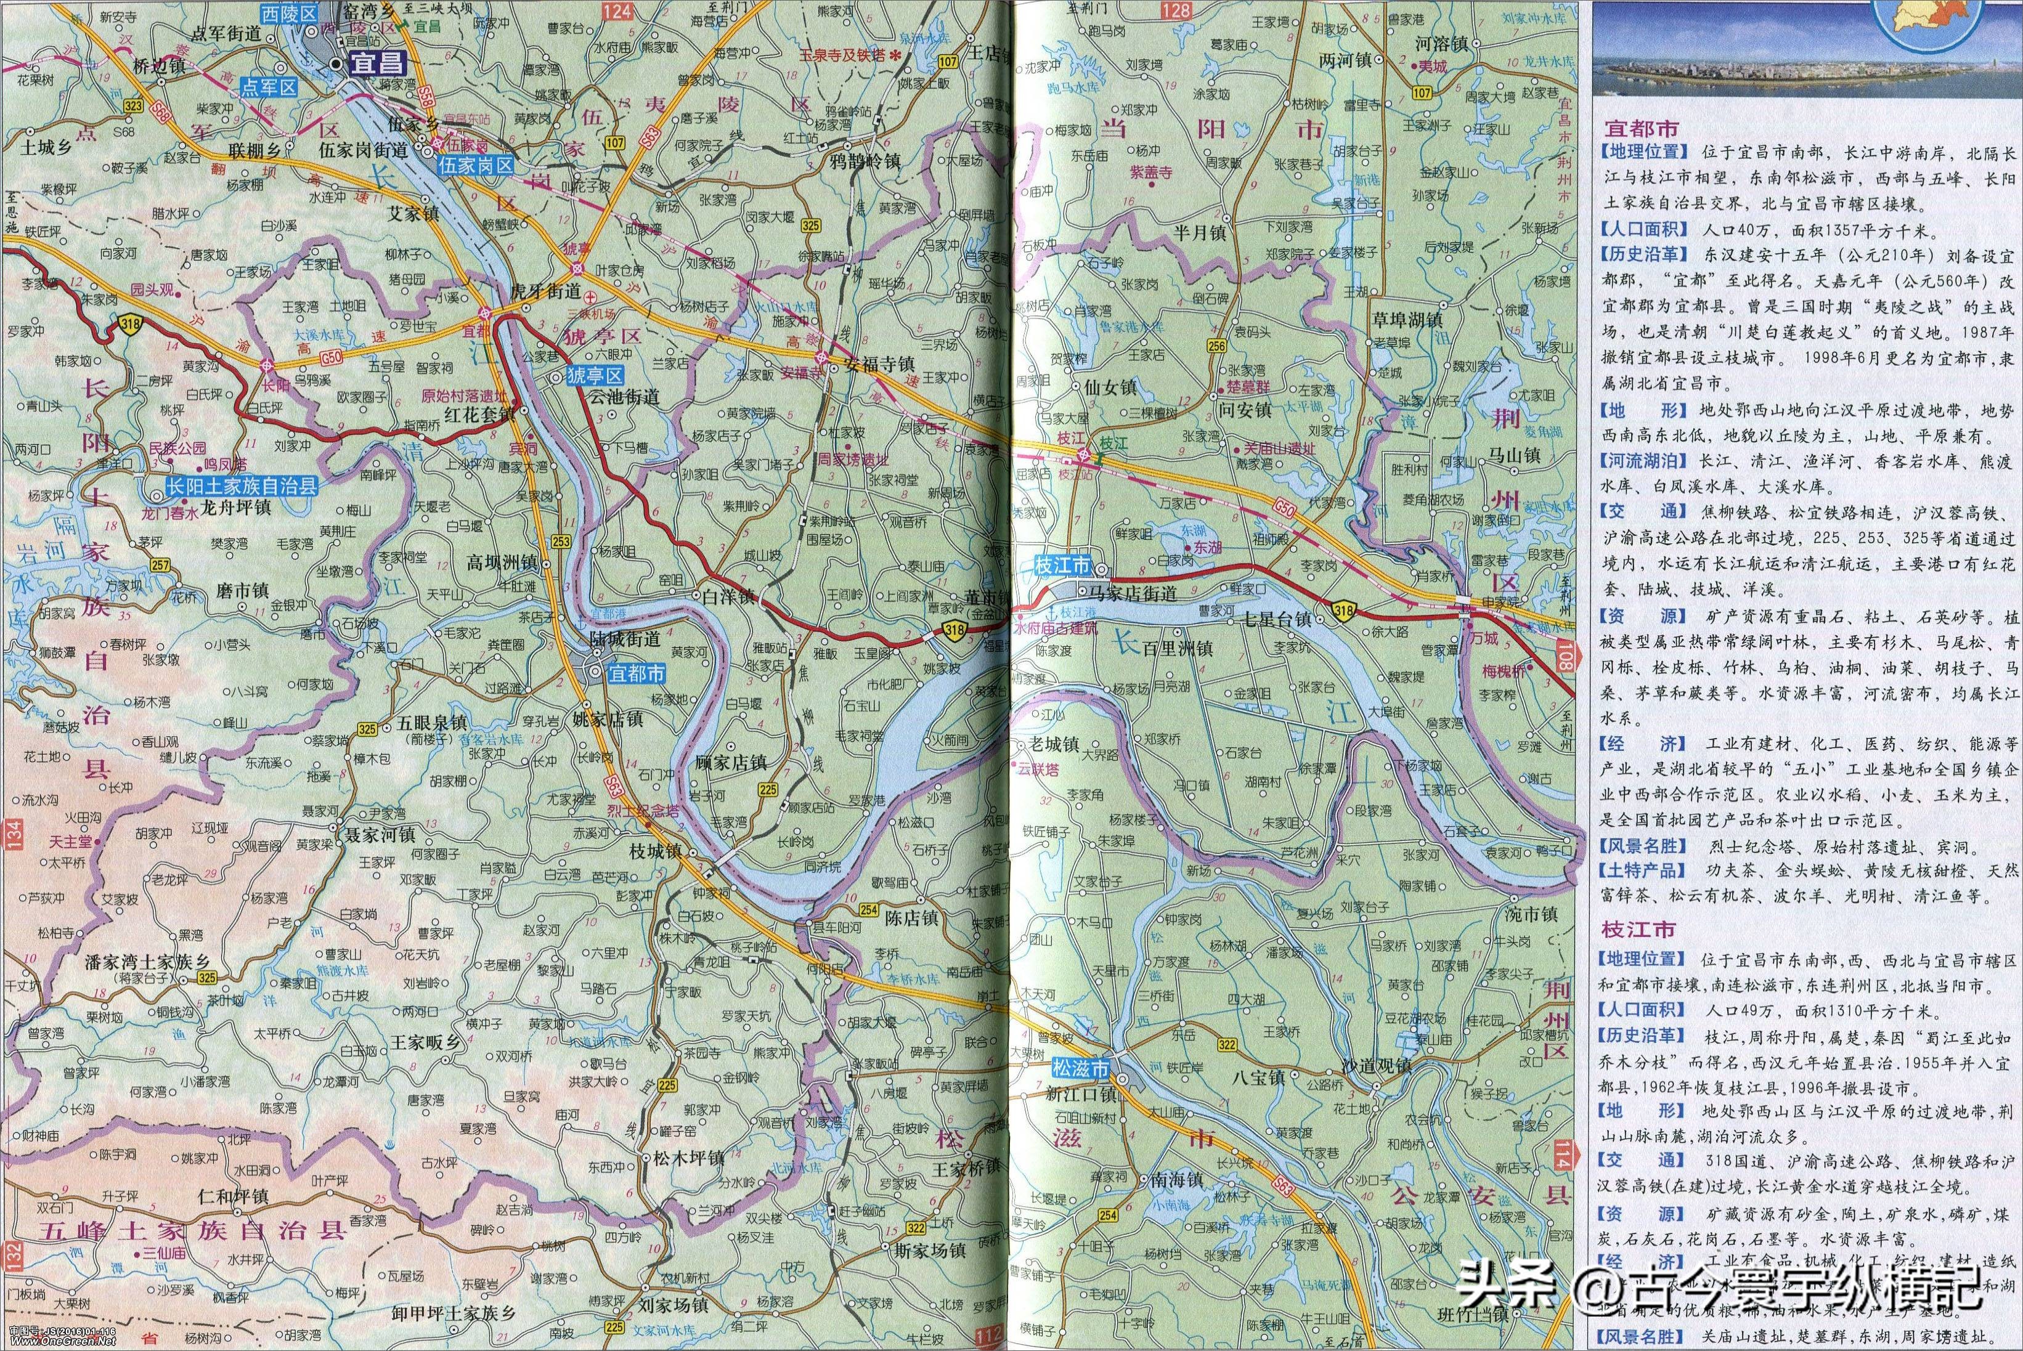This screenshot has width=2023, height=1351.
Task: Click the 323 road shield near 桥边镇
Action: click(134, 105)
